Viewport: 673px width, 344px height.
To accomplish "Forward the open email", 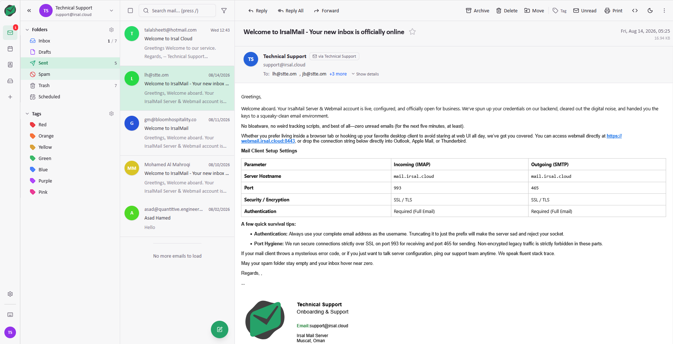I will click(326, 11).
